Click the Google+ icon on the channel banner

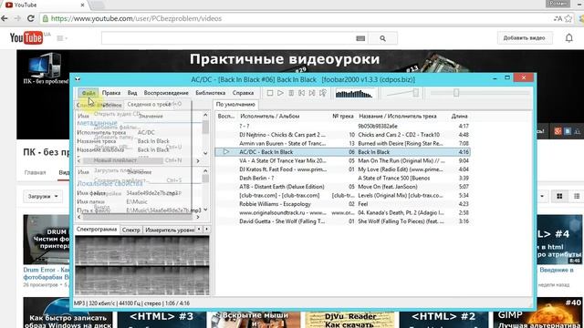pos(558,131)
